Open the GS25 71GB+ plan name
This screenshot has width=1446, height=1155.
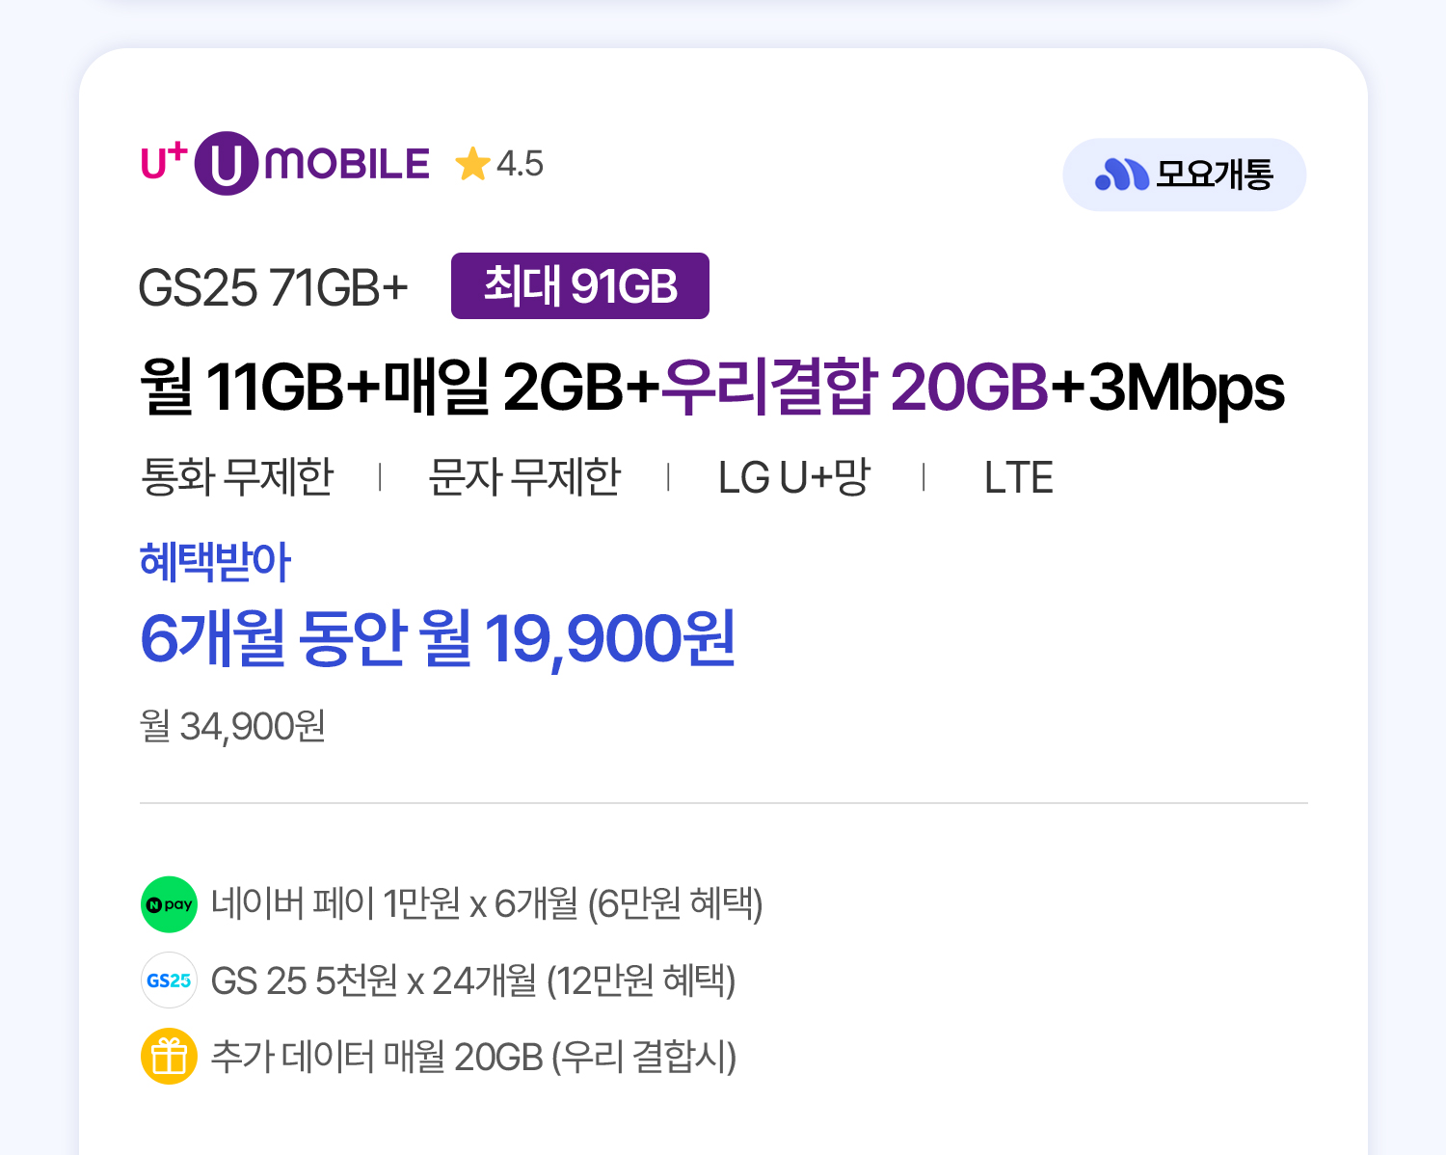pyautogui.click(x=274, y=287)
